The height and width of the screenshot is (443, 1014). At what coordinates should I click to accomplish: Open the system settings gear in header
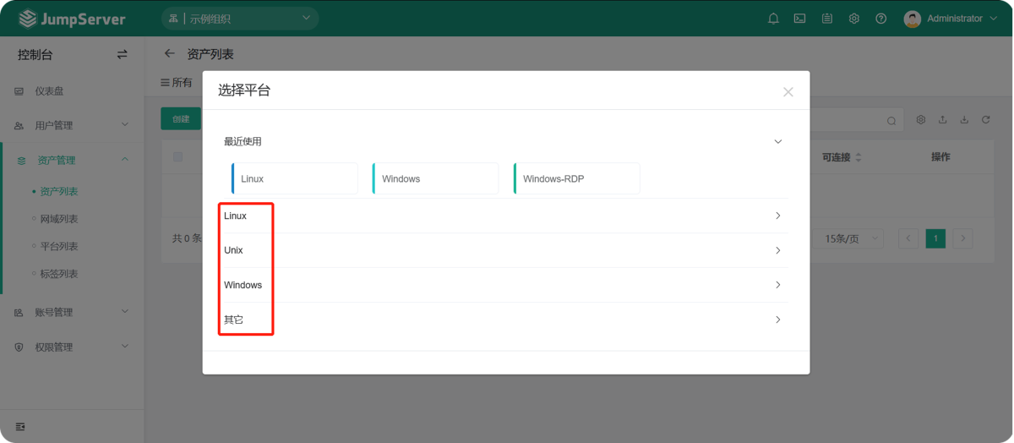(854, 19)
